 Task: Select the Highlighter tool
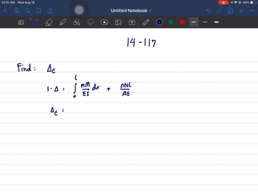(x=63, y=23)
